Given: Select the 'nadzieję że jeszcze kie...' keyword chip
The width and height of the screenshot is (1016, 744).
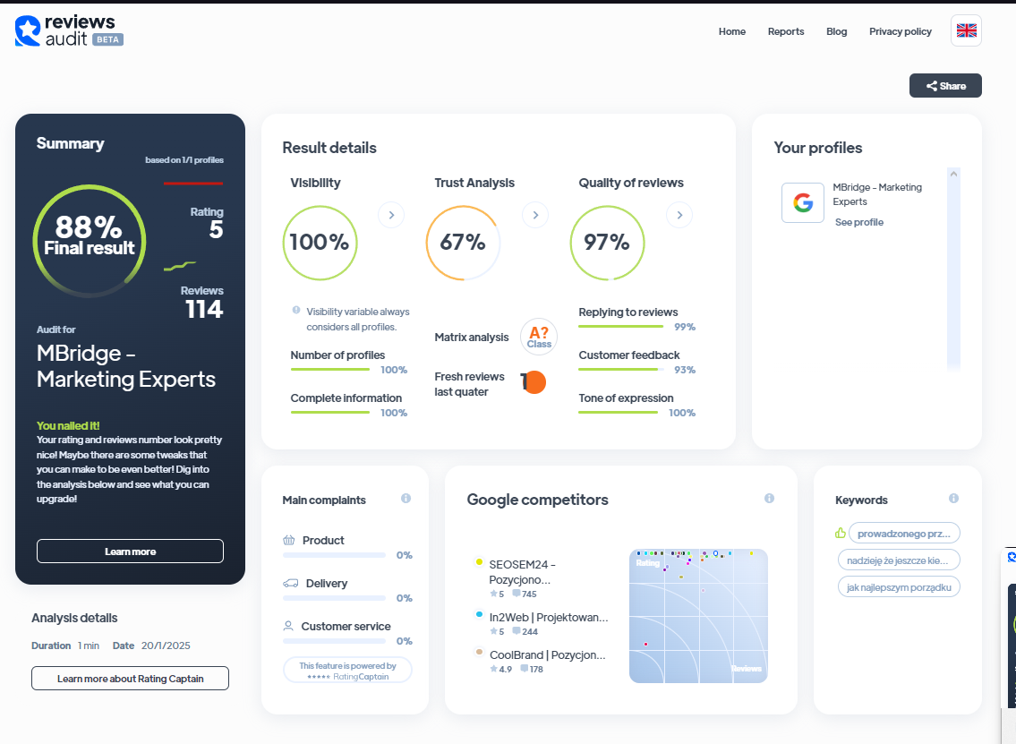Looking at the screenshot, I should click(898, 560).
